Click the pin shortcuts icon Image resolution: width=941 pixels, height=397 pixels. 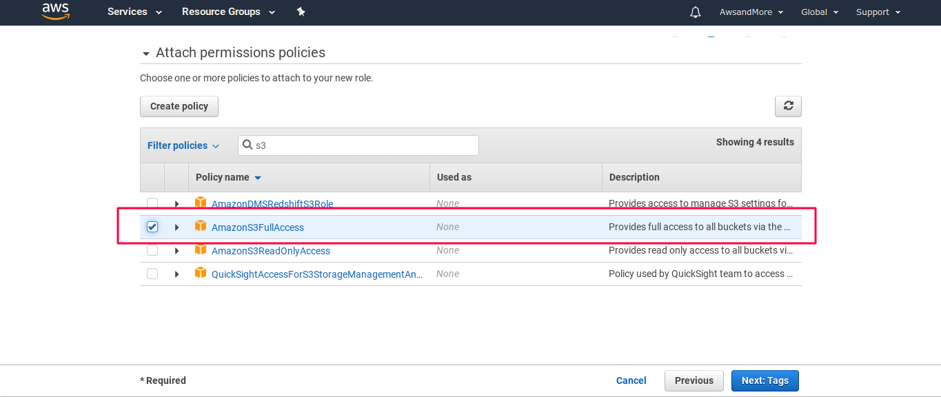click(x=301, y=12)
